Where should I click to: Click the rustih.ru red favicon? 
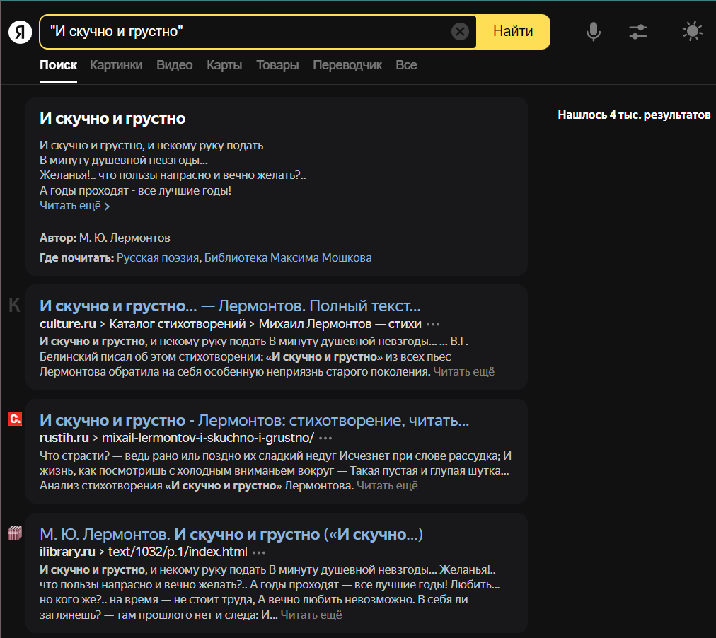(x=15, y=419)
